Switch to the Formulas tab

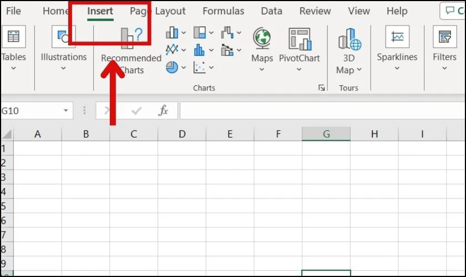(223, 11)
